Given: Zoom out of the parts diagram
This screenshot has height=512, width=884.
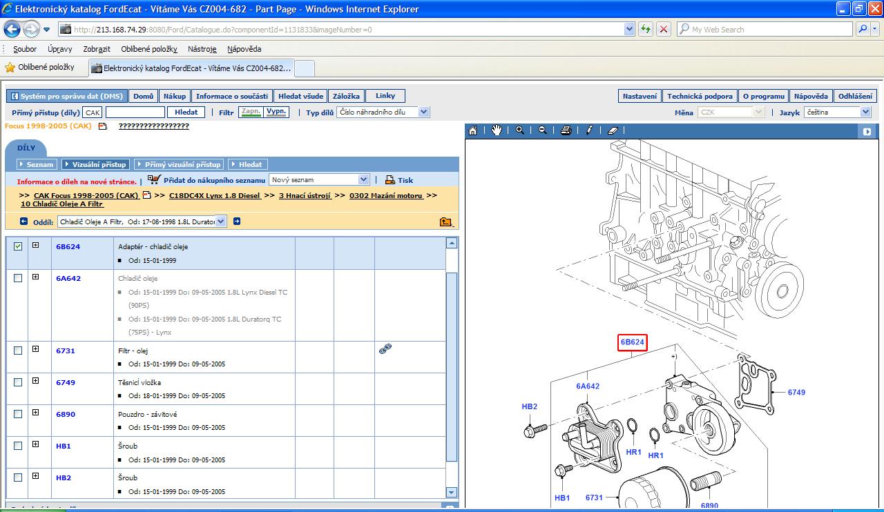Looking at the screenshot, I should click(x=542, y=130).
